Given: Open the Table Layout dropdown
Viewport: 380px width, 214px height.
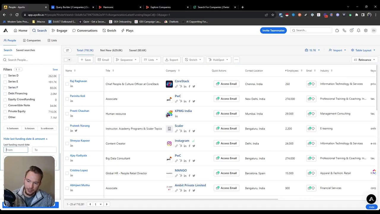Looking at the screenshot, I should click(363, 50).
